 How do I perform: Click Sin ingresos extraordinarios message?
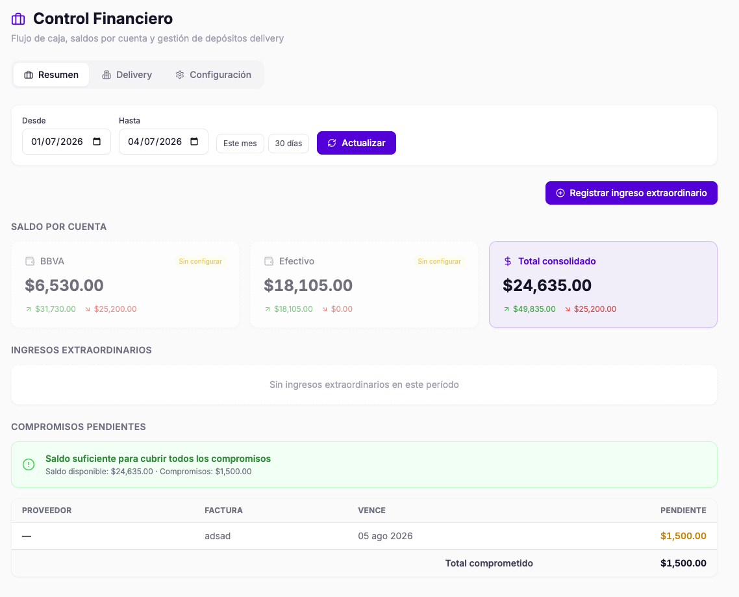364,385
